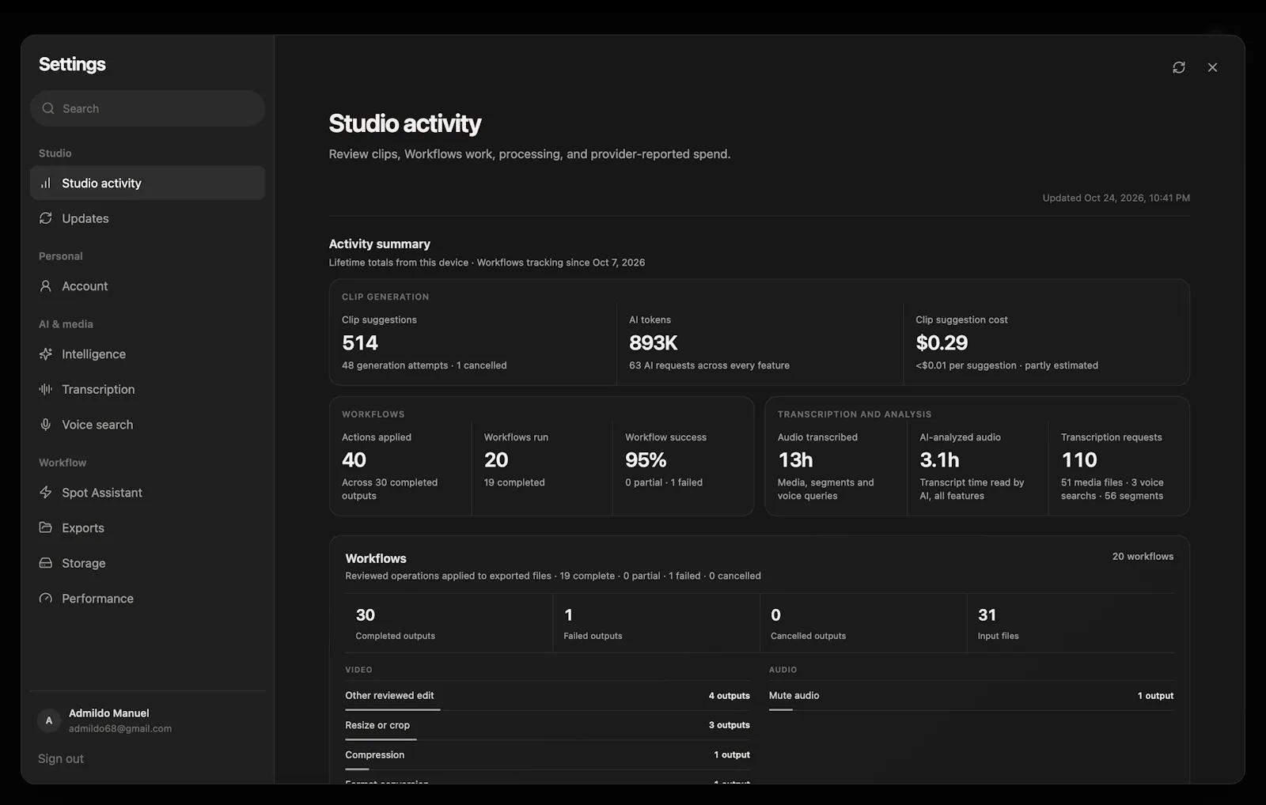Screen dimensions: 1266x805
Task: Open the Studio activity settings page
Action: point(147,183)
